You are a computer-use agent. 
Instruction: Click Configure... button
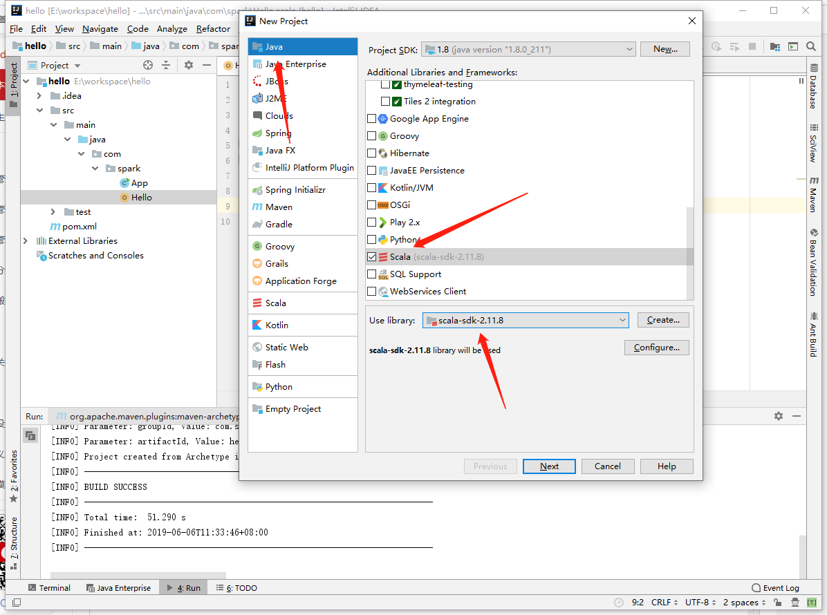point(657,348)
